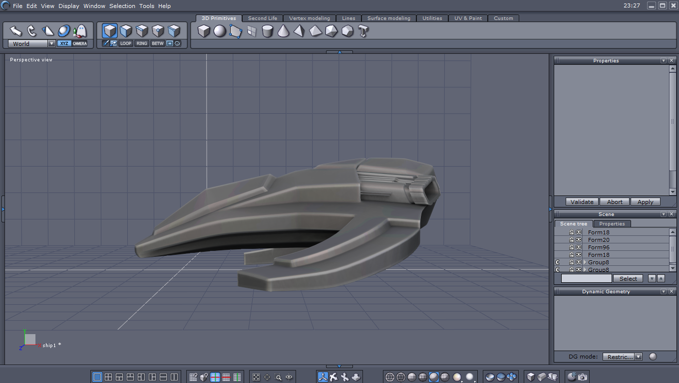This screenshot has height=383, width=679.
Task: Toggle the lock on Form96
Action: click(x=572, y=247)
